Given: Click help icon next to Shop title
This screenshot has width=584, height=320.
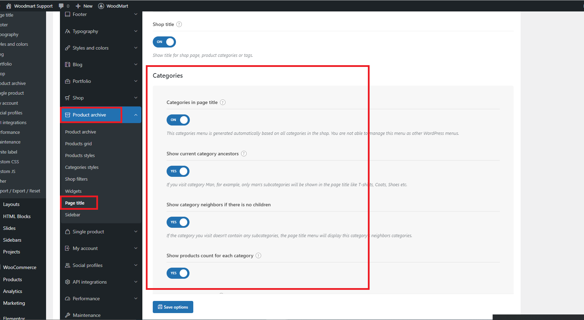Looking at the screenshot, I should pyautogui.click(x=179, y=24).
